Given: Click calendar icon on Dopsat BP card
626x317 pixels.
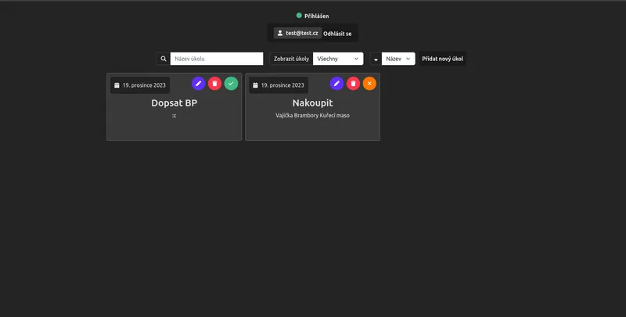Looking at the screenshot, I should click(117, 85).
